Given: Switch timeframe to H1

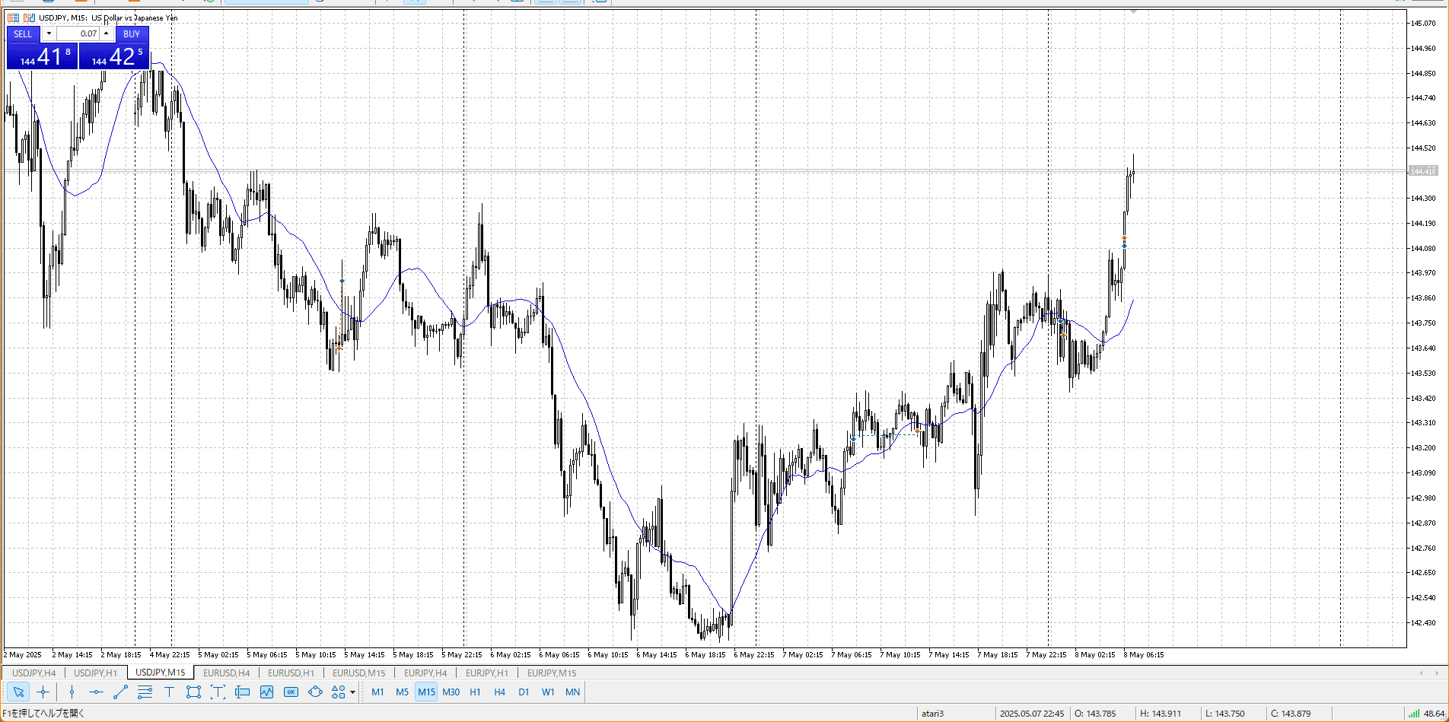Looking at the screenshot, I should coord(475,692).
